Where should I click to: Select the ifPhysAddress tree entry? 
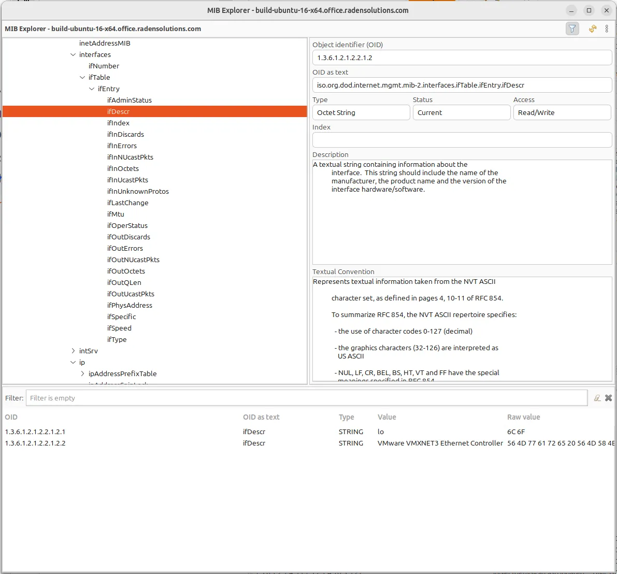click(131, 305)
